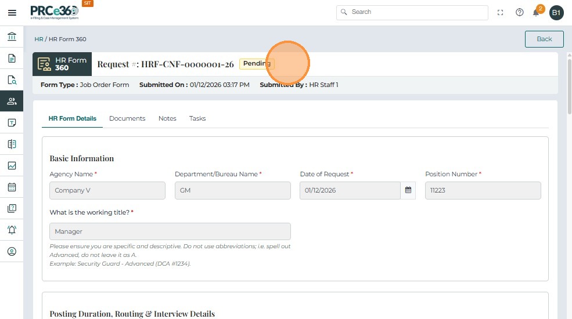This screenshot has width=572, height=319.
Task: Go to HR breadcrumb link
Action: click(x=39, y=39)
